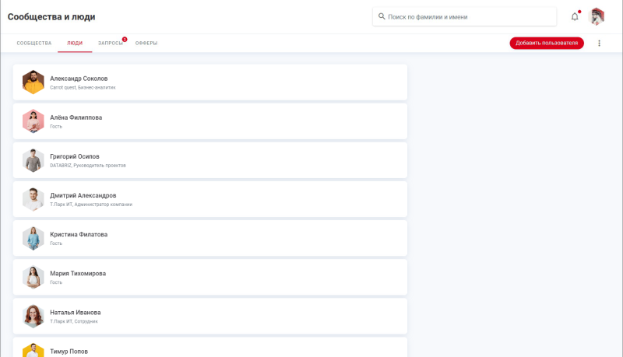Open Тимур Попов's user card
This screenshot has height=357, width=623.
210,348
